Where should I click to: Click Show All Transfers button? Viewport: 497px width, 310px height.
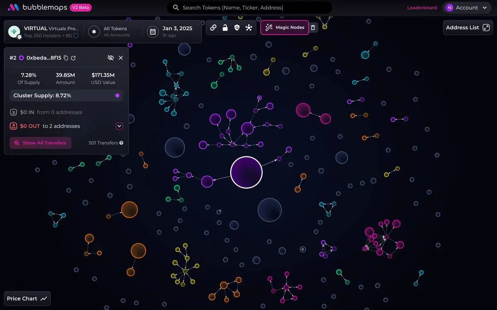click(40, 143)
